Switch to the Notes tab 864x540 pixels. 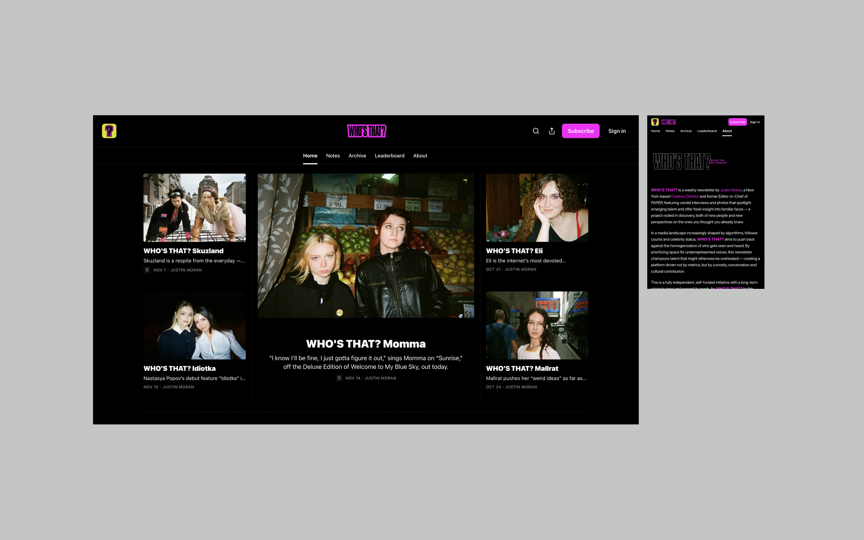[x=333, y=156]
